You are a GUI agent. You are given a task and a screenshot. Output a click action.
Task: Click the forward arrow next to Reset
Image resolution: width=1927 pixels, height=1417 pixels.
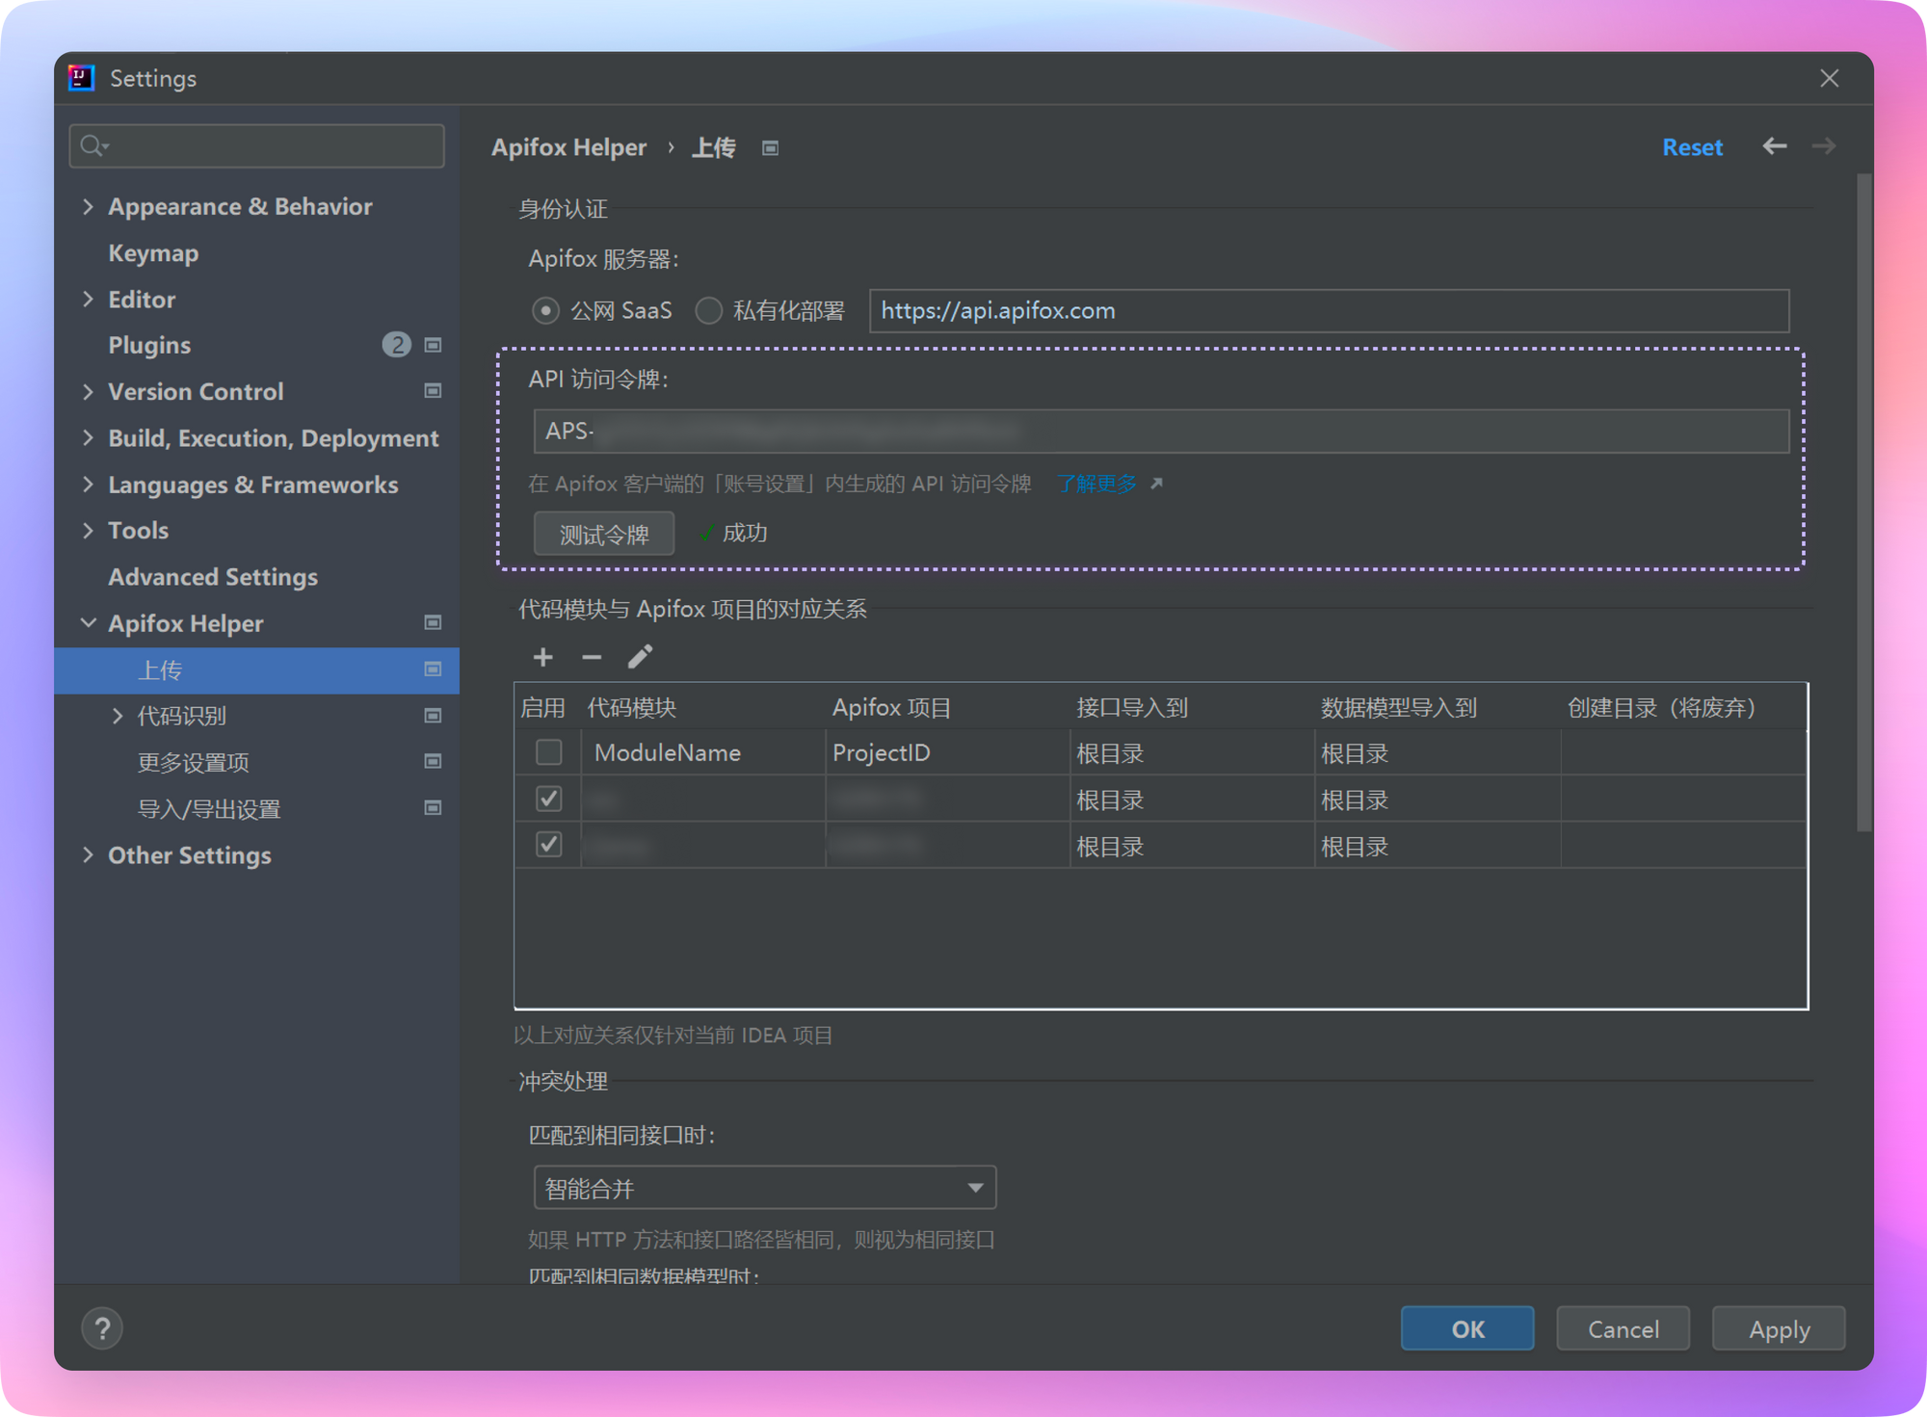[1824, 146]
